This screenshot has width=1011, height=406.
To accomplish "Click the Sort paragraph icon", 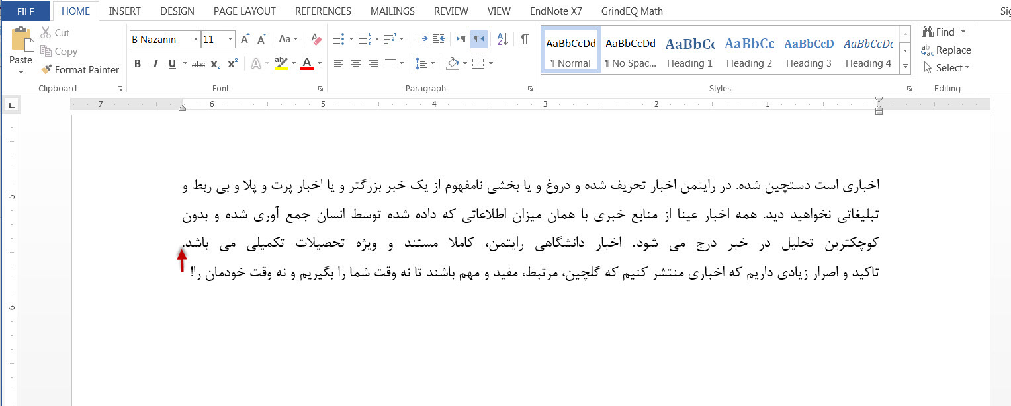I will tap(502, 40).
